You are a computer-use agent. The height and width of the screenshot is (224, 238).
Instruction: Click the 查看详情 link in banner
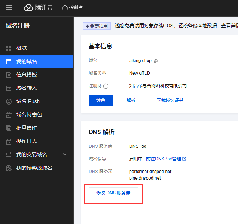[230, 26]
